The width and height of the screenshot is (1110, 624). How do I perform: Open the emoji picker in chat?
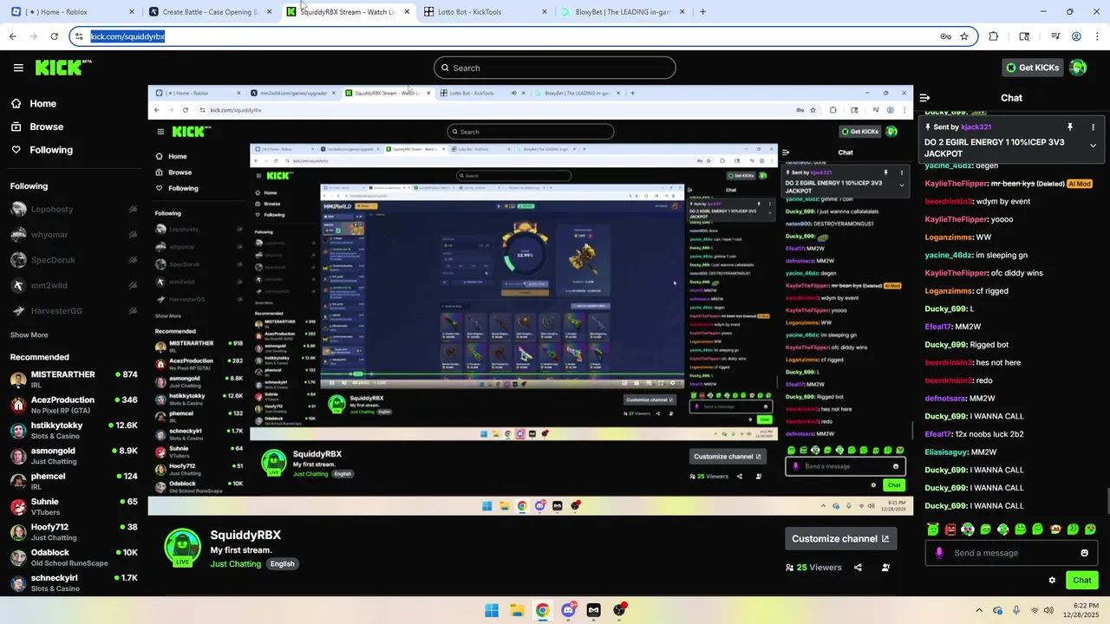1084,553
